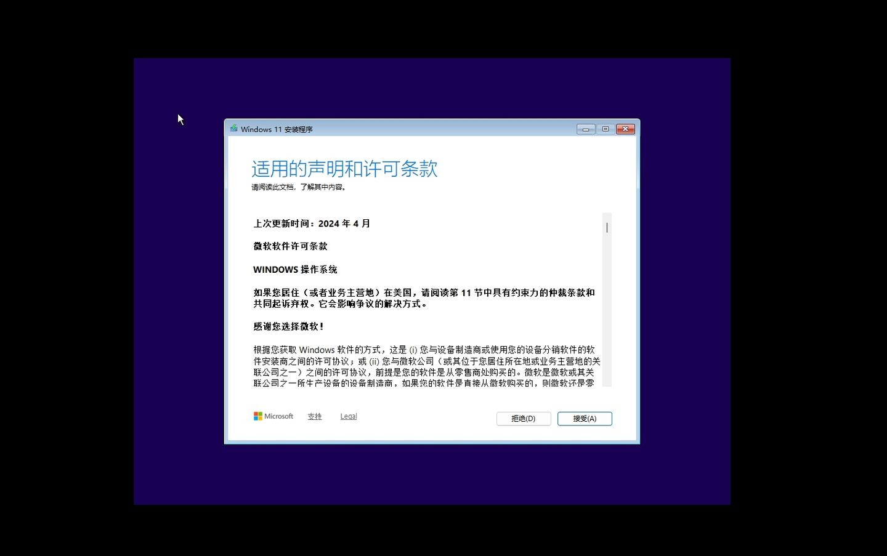This screenshot has height=556, width=887.
Task: Click the Decline (拒绝) button
Action: [x=524, y=419]
